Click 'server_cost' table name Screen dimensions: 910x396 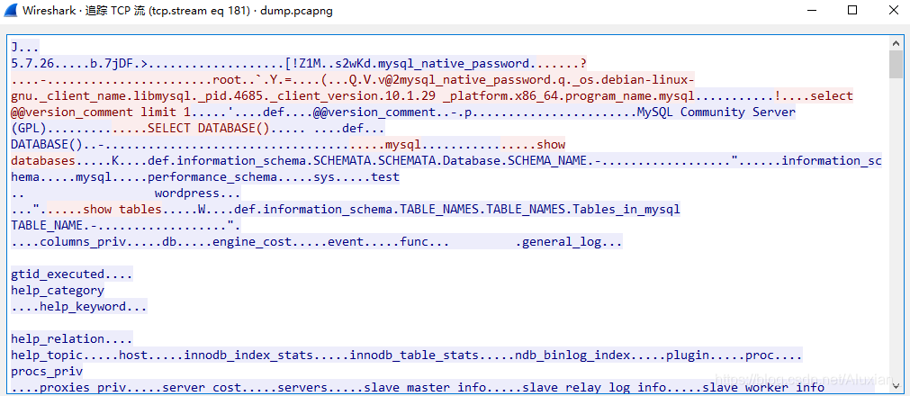202,388
